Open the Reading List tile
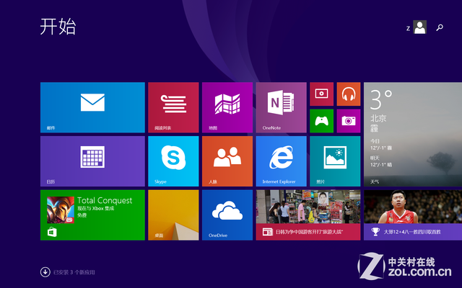462x288 pixels. tap(173, 107)
